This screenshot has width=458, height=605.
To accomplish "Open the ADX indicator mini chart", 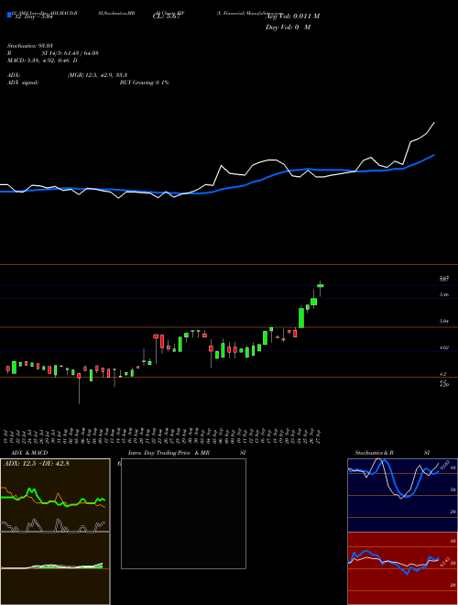I will tap(55, 495).
